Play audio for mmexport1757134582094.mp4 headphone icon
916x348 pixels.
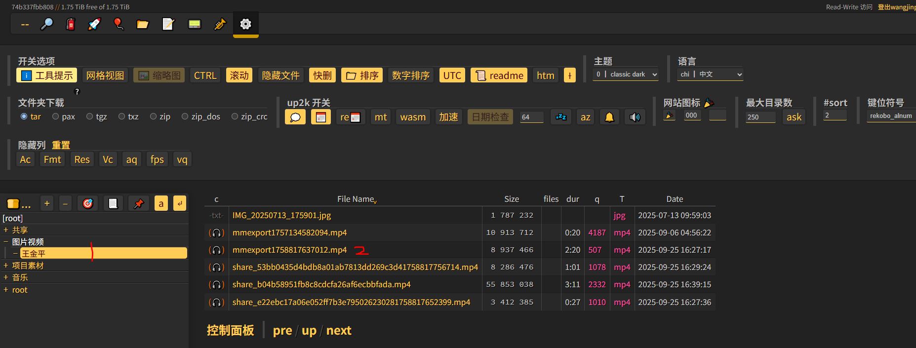point(216,233)
